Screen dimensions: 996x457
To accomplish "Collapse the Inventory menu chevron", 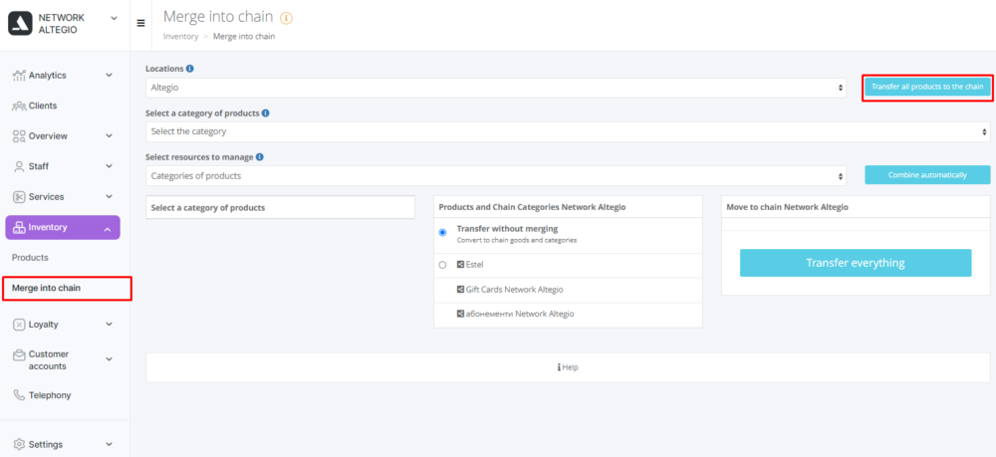I will coord(108,229).
